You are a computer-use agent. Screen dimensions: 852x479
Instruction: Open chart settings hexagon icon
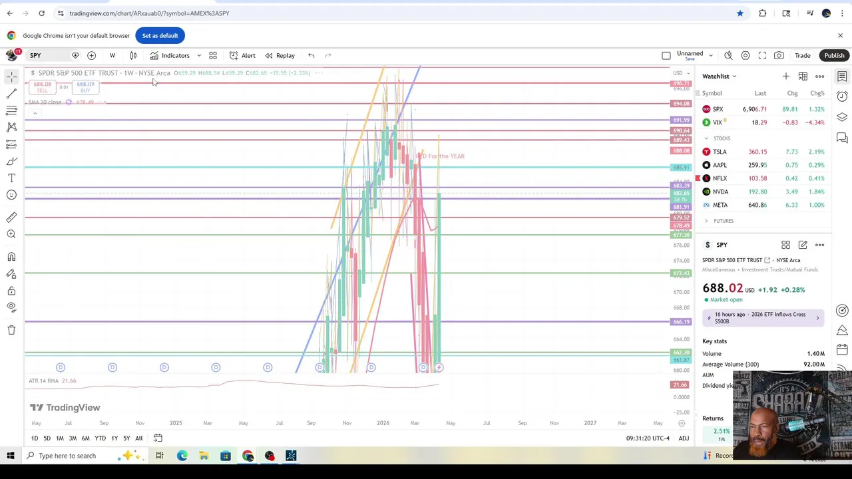[745, 55]
